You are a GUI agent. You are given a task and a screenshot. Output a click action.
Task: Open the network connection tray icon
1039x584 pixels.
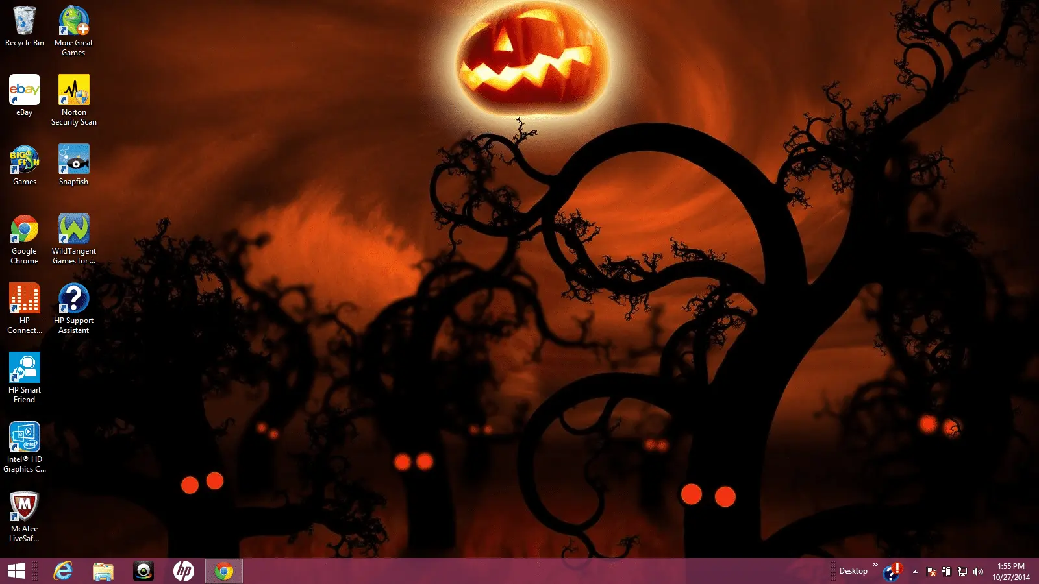pyautogui.click(x=962, y=572)
